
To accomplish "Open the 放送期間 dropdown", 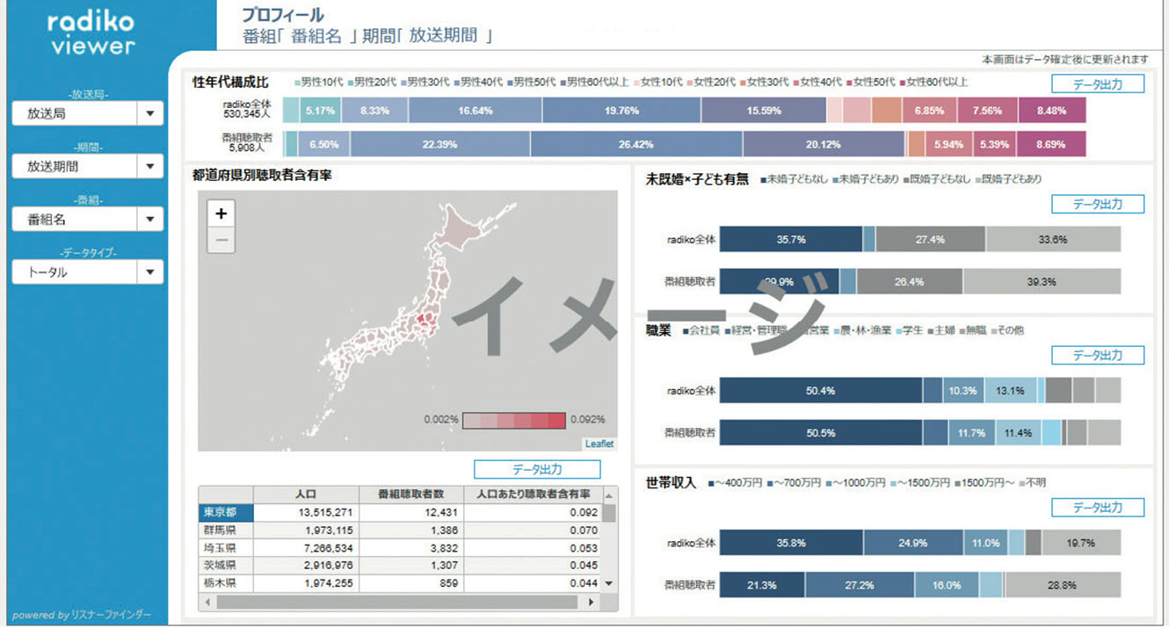I will [x=88, y=166].
